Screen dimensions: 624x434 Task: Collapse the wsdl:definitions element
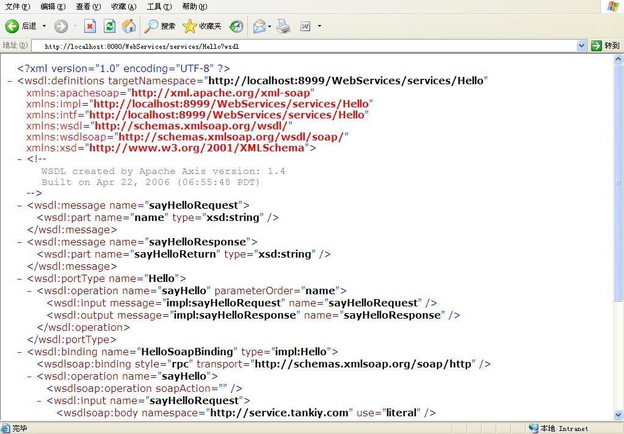pos(9,80)
